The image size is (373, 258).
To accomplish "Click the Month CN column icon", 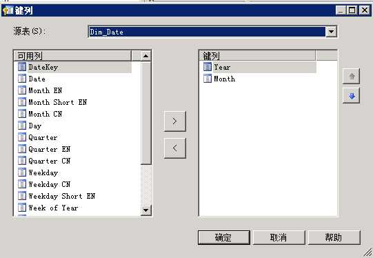I will pyautogui.click(x=22, y=114).
